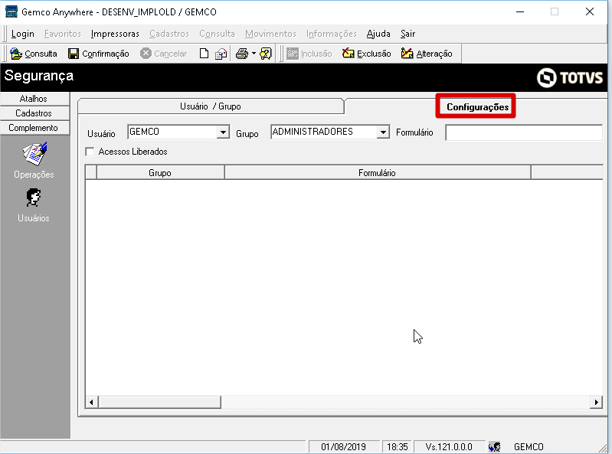The height and width of the screenshot is (454, 612).
Task: Close the Gemco Anywhere window
Action: tap(590, 11)
